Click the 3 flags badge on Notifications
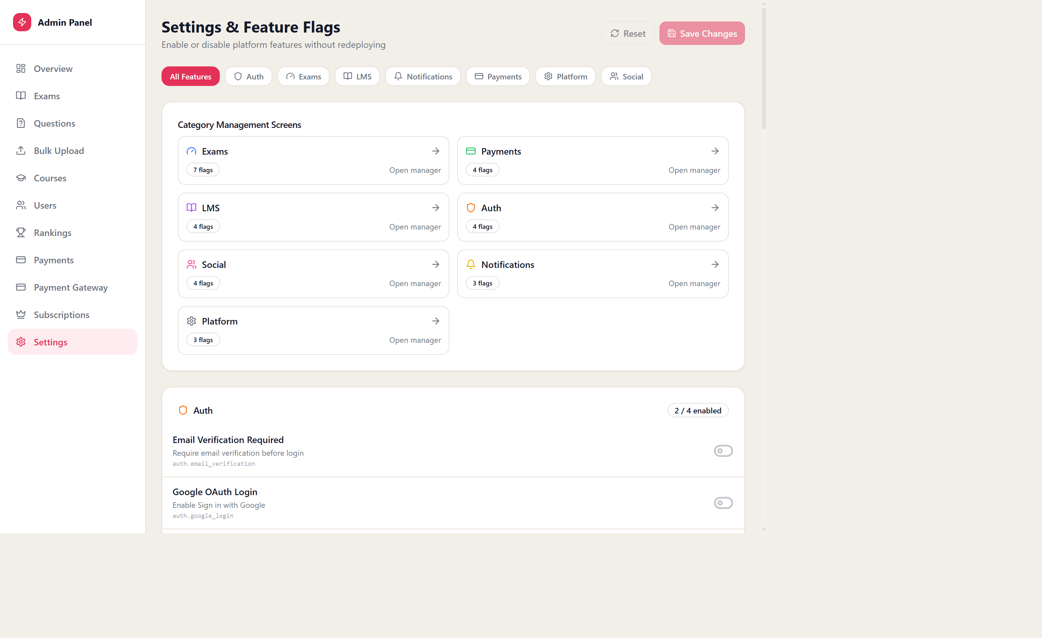The height and width of the screenshot is (638, 1042). click(483, 283)
